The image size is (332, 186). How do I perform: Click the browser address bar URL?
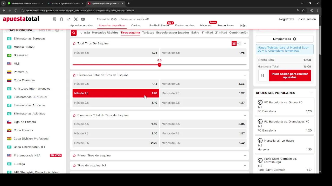click(80, 11)
